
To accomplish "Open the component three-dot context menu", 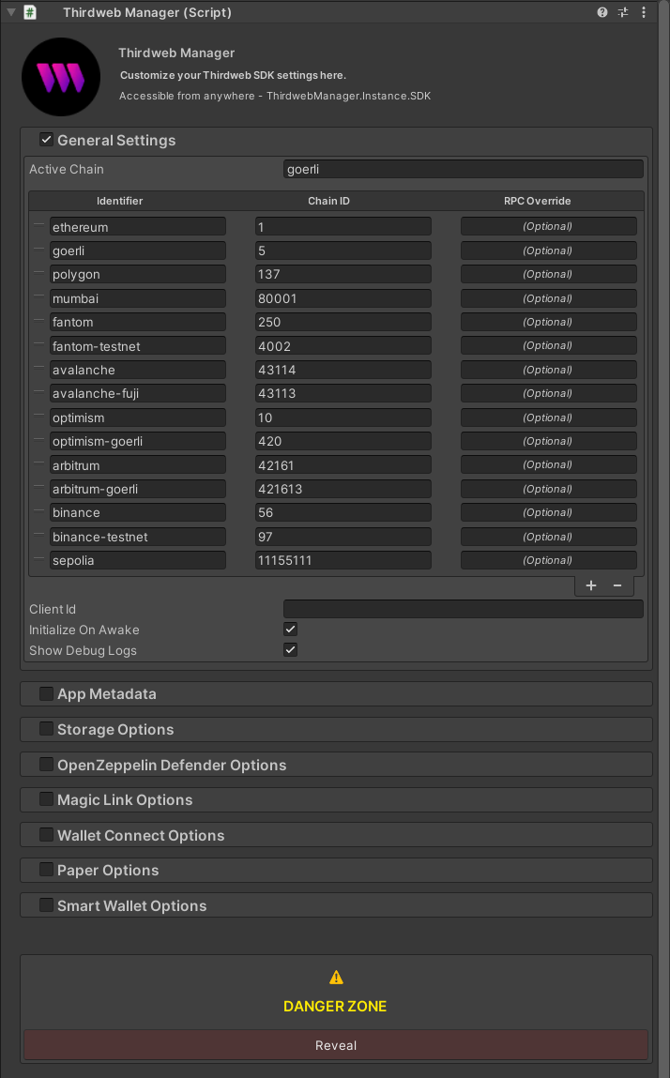I will tap(644, 13).
